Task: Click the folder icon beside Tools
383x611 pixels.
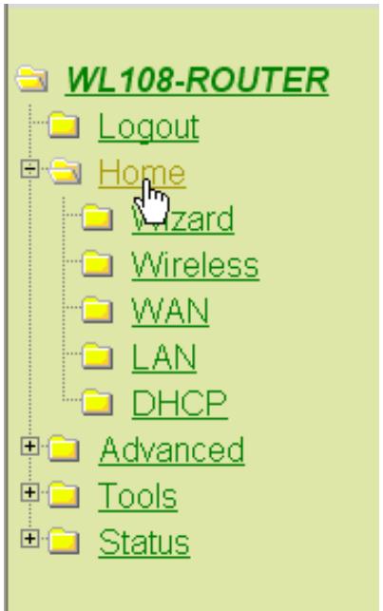Action: [64, 494]
